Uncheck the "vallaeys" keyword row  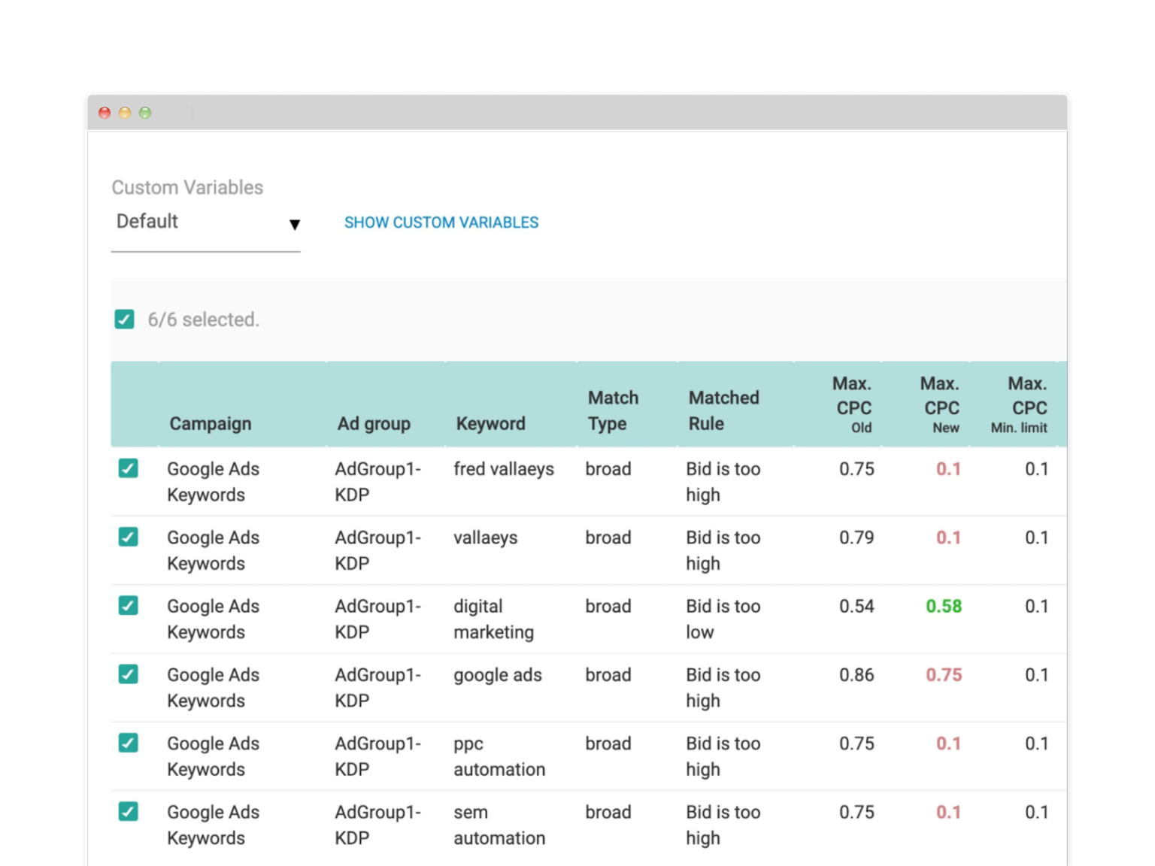click(129, 537)
